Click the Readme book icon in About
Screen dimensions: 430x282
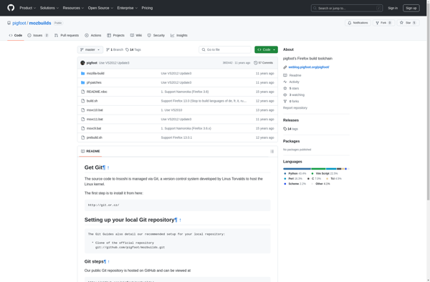[x=285, y=75]
